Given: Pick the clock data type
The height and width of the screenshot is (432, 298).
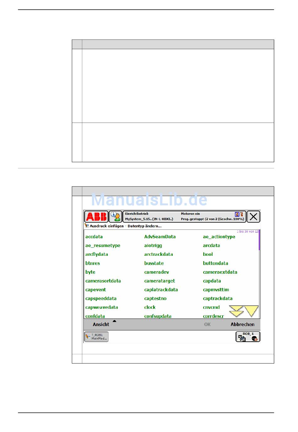Looking at the screenshot, I should tap(150, 307).
